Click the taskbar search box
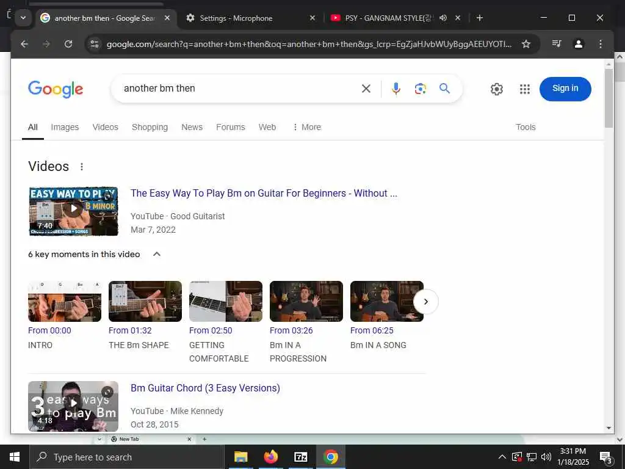This screenshot has height=469, width=625. (x=127, y=457)
